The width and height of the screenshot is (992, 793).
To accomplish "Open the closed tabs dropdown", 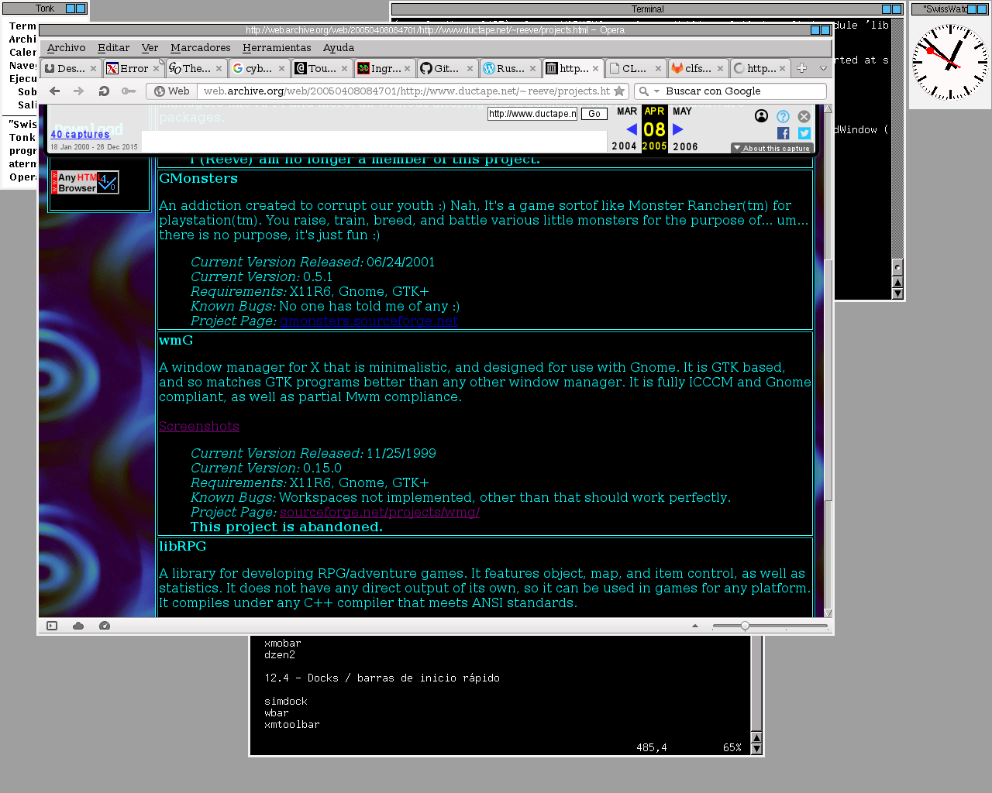I will pyautogui.click(x=823, y=68).
